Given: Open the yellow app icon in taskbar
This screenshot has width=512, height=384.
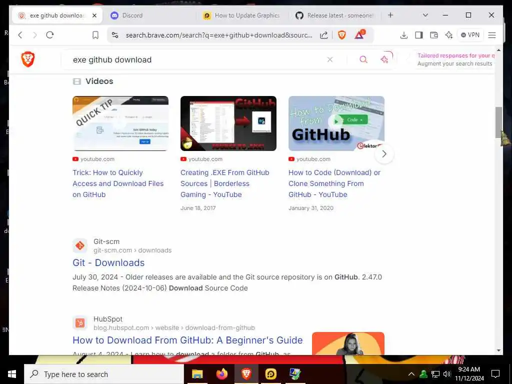Looking at the screenshot, I should click(x=270, y=374).
